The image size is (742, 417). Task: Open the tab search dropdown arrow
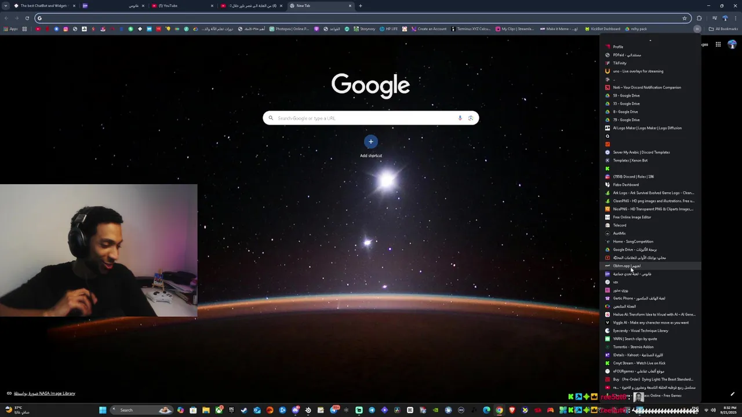click(7, 6)
